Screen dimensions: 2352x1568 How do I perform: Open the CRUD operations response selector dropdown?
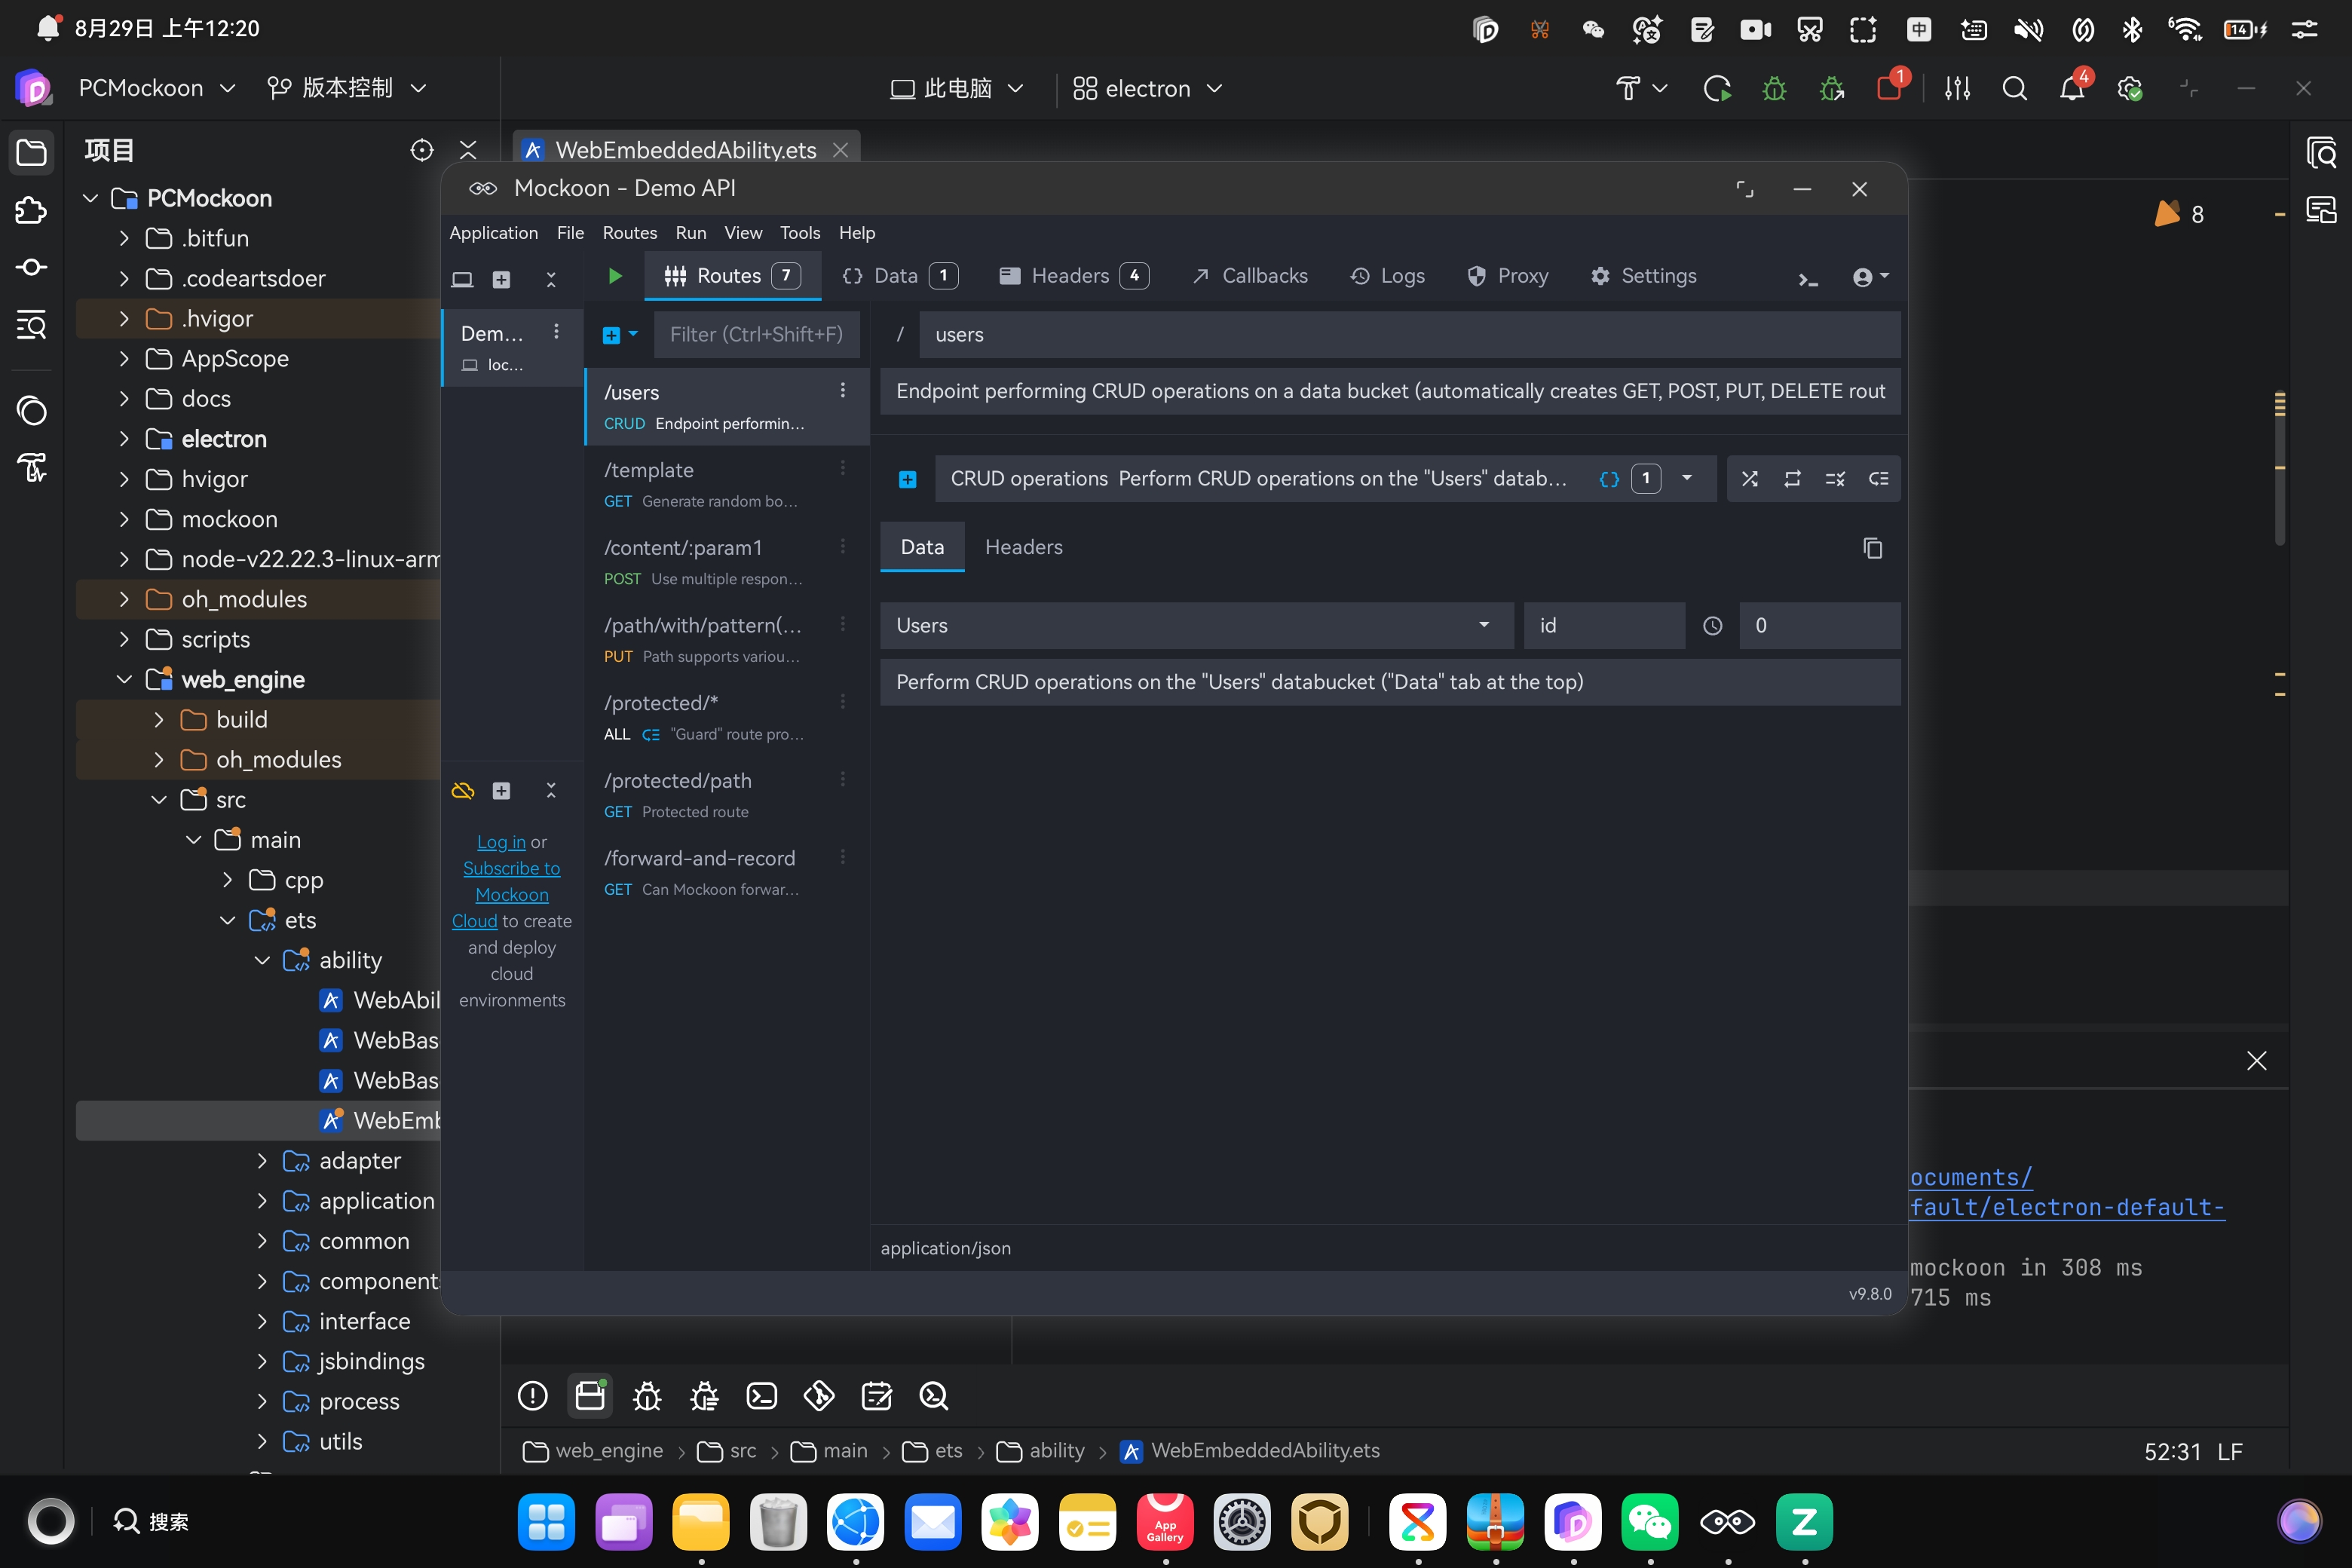coord(1687,478)
